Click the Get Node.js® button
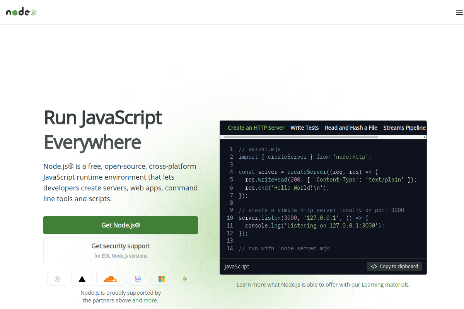This screenshot has height=309, width=464. pos(120,225)
